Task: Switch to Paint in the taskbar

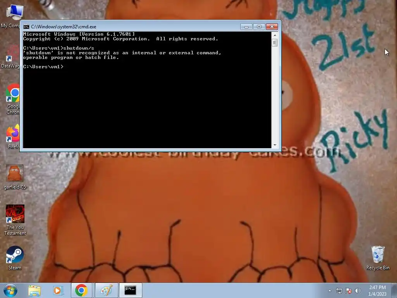Action: (x=106, y=290)
